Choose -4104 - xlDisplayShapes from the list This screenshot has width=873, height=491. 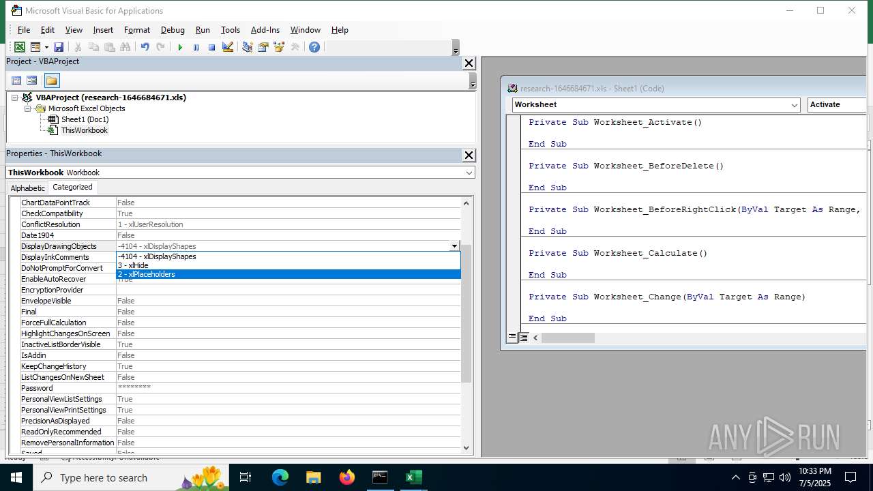click(288, 256)
